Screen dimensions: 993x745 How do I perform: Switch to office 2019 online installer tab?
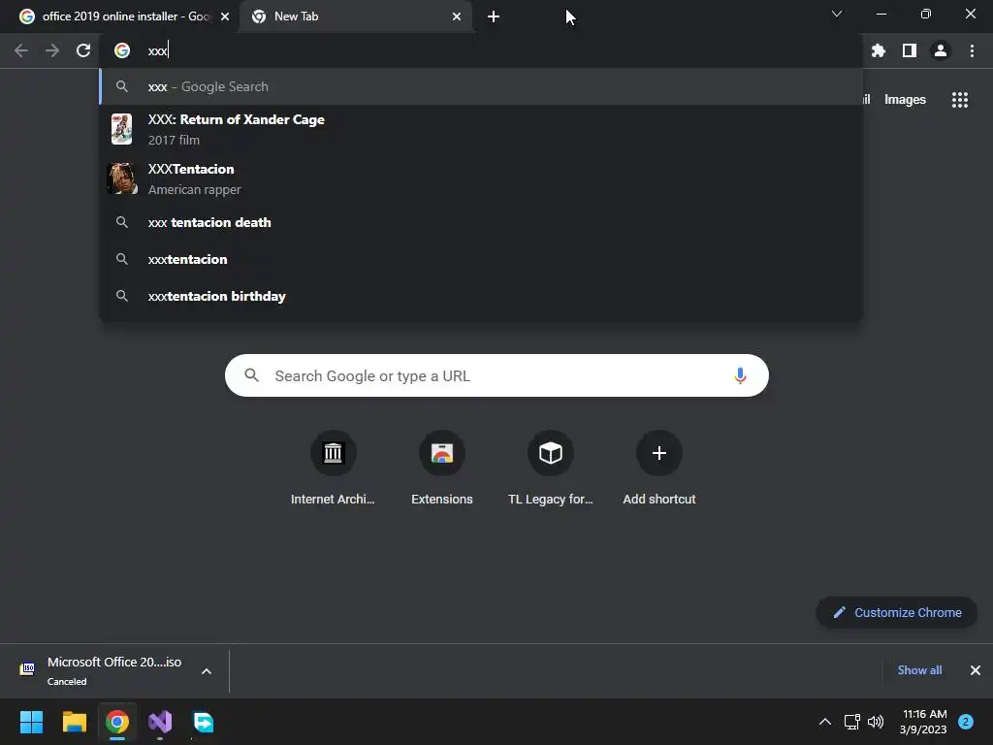pyautogui.click(x=117, y=16)
